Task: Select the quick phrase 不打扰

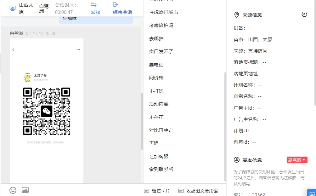Action: (x=156, y=91)
